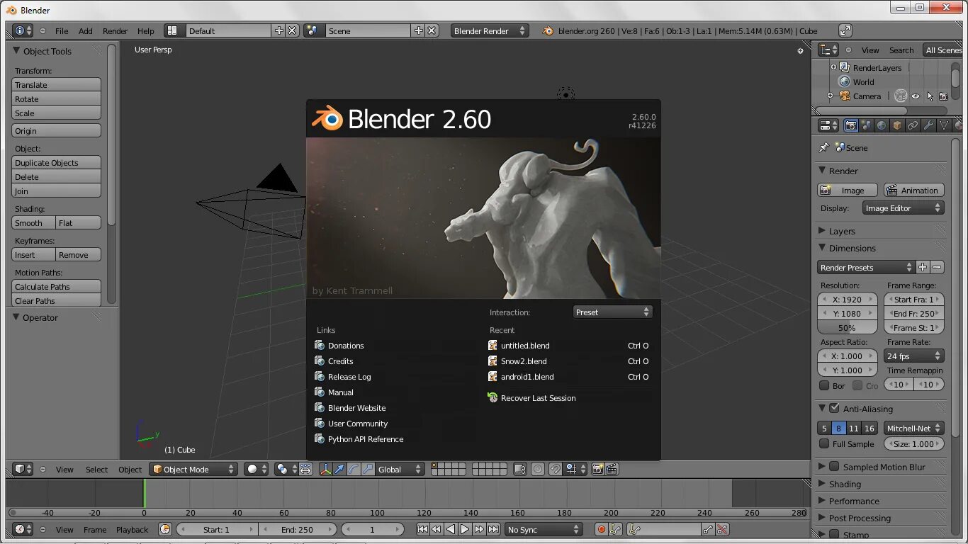This screenshot has height=544, width=968.
Task: Adjust the 50% resolution percentage slider
Action: (x=848, y=327)
